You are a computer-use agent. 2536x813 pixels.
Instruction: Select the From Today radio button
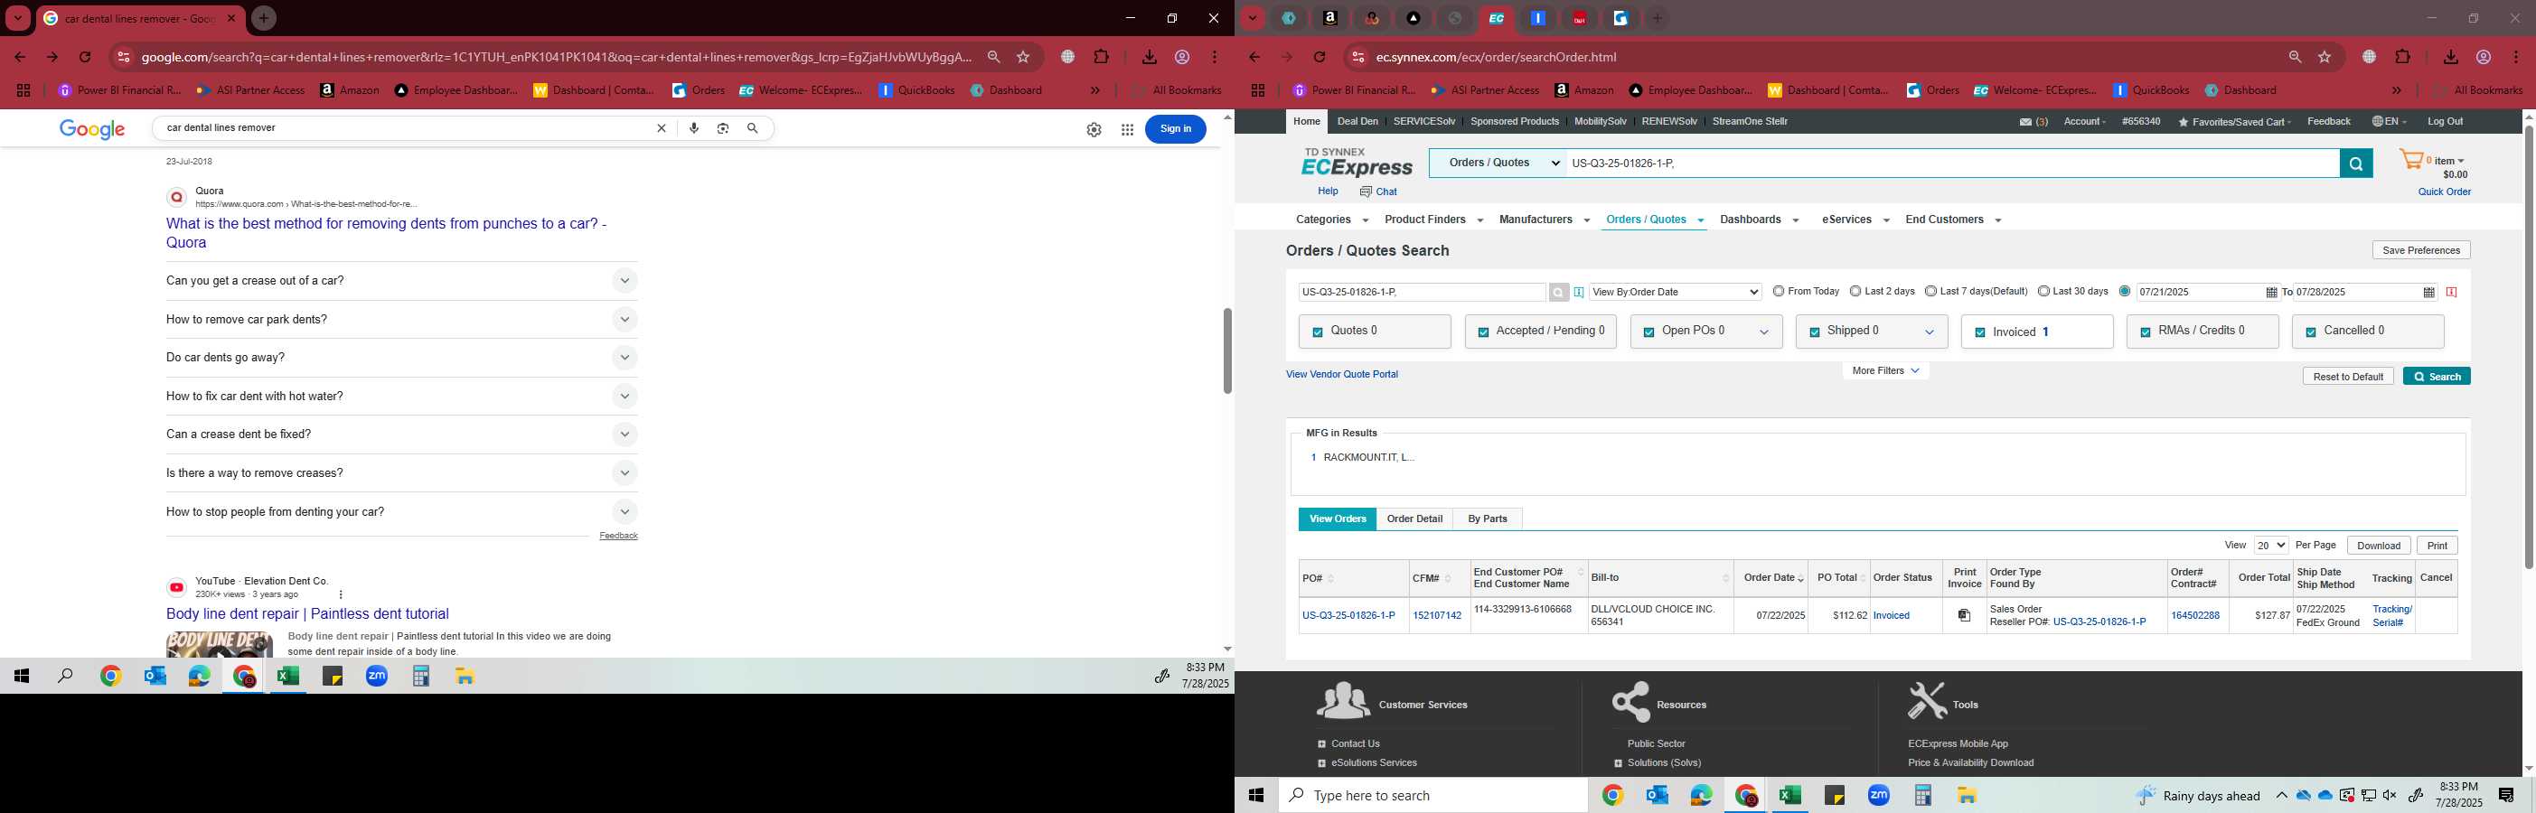pyautogui.click(x=1778, y=292)
